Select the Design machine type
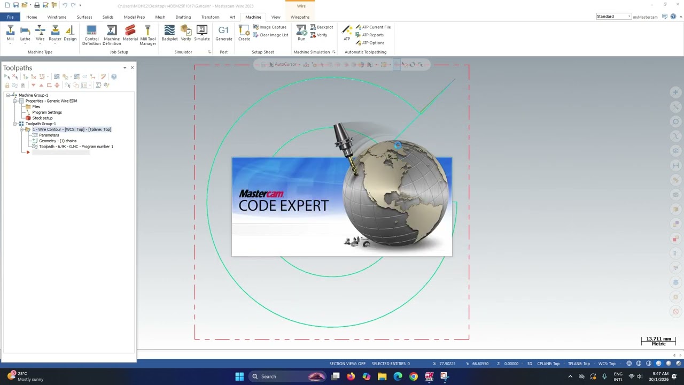Screen dimensions: 684x385 click(70, 34)
